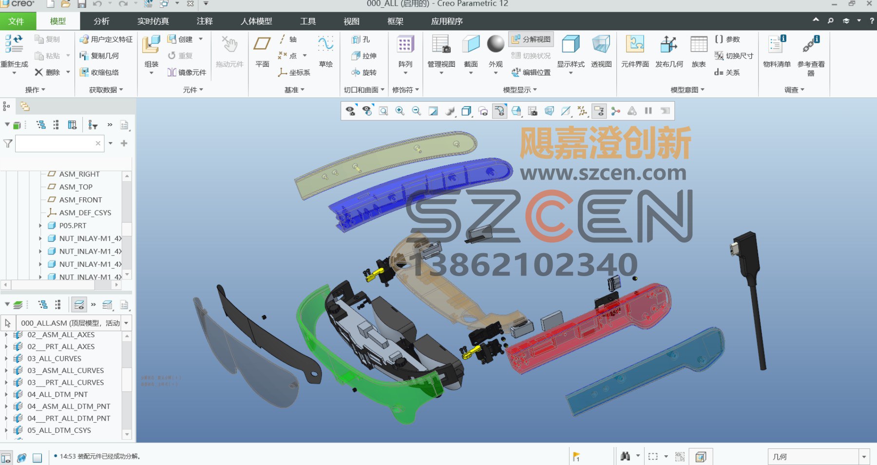This screenshot has height=465, width=877.
Task: Switch to the Analysis (分析) tab
Action: [101, 21]
